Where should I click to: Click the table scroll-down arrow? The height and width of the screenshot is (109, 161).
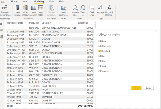click(x=95, y=105)
